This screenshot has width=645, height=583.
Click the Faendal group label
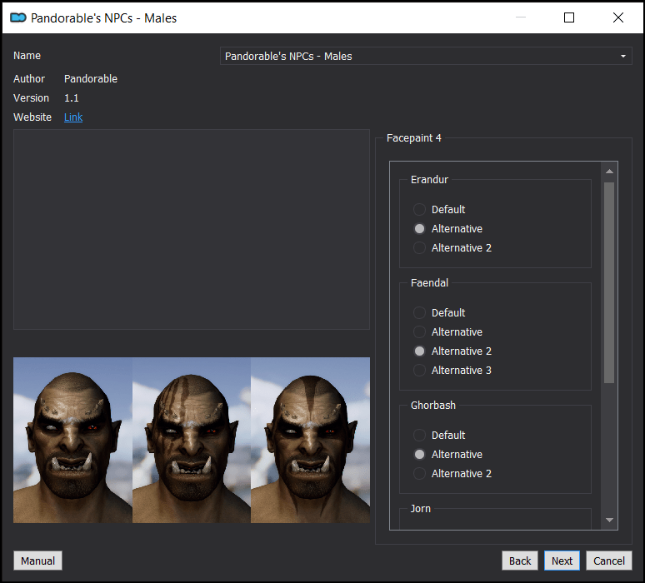click(429, 283)
